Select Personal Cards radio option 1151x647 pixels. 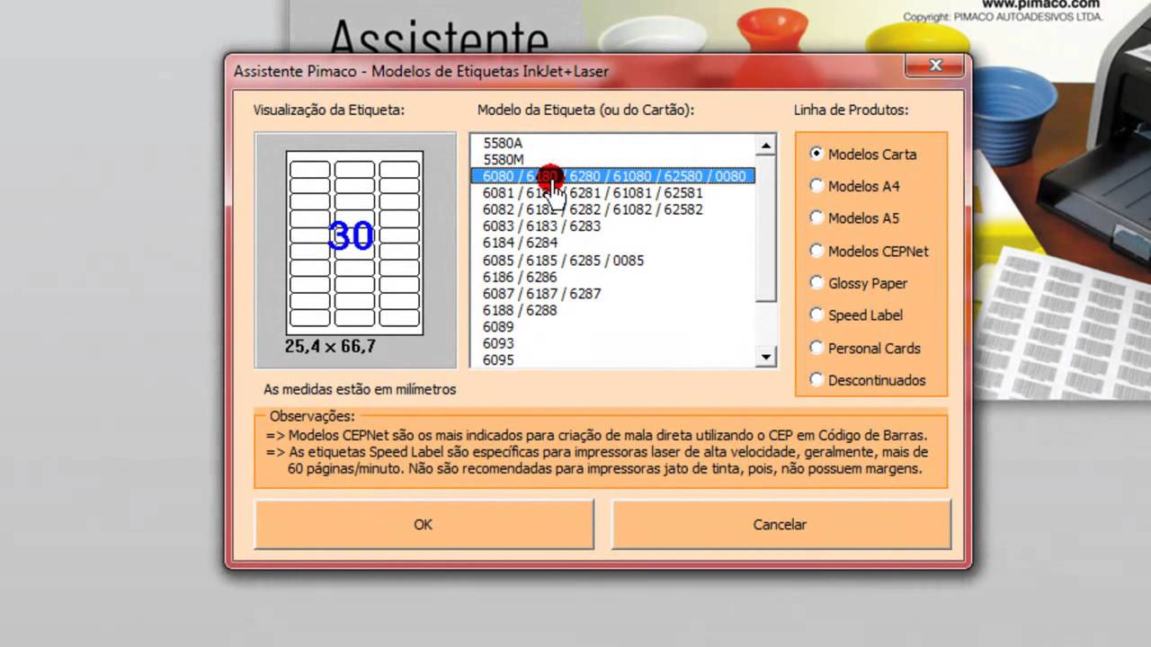click(x=864, y=348)
